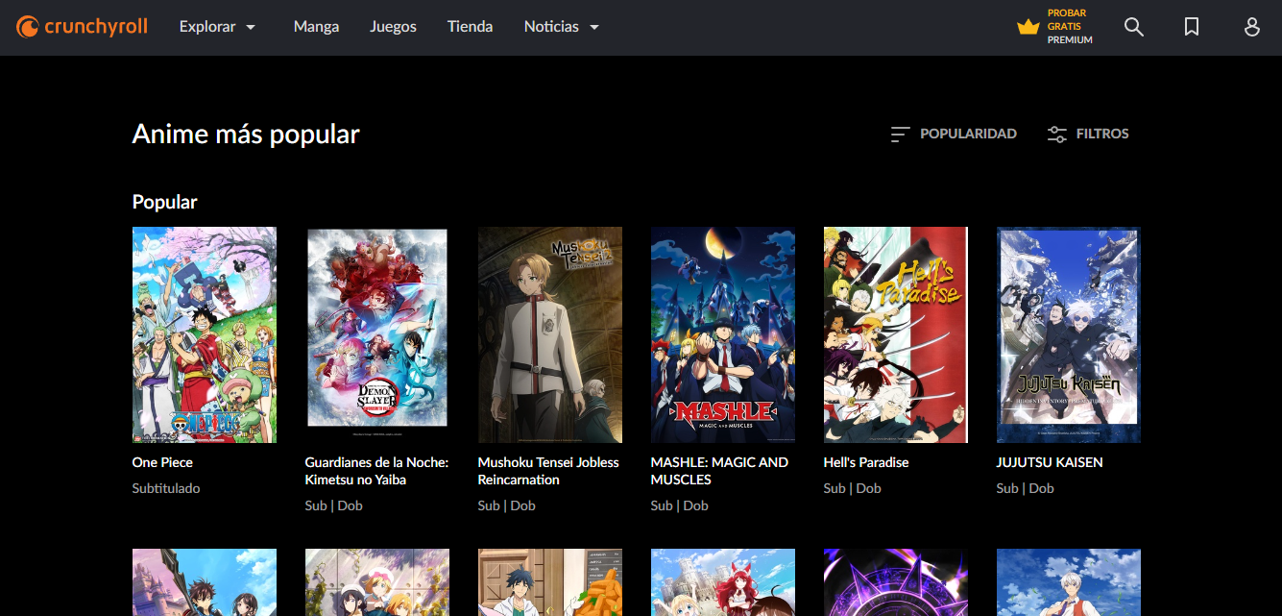Open the user account icon

point(1251,27)
